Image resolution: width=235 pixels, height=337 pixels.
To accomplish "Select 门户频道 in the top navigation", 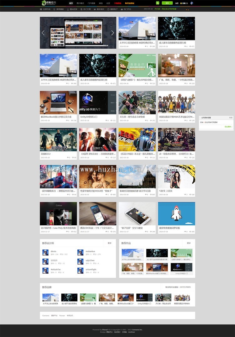I will tap(91, 3).
